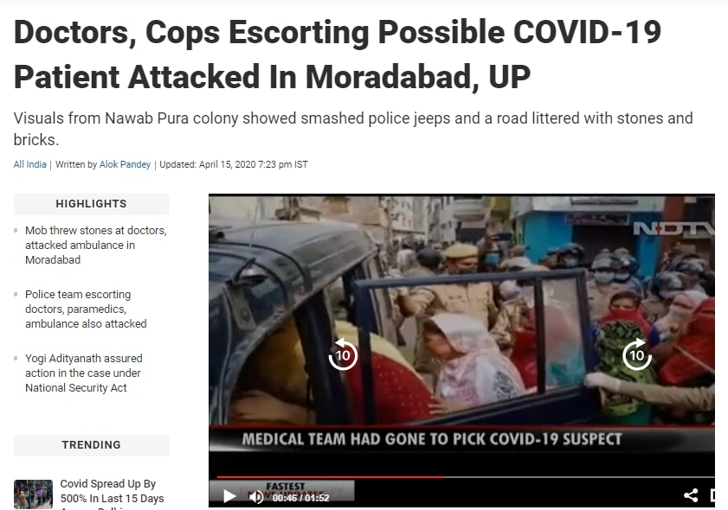Click the video timestamp 00:46 / 01:52
The height and width of the screenshot is (510, 728).
[301, 498]
